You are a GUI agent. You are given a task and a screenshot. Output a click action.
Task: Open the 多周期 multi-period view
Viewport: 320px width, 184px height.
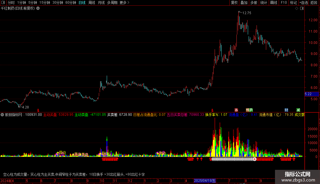coord(112,3)
